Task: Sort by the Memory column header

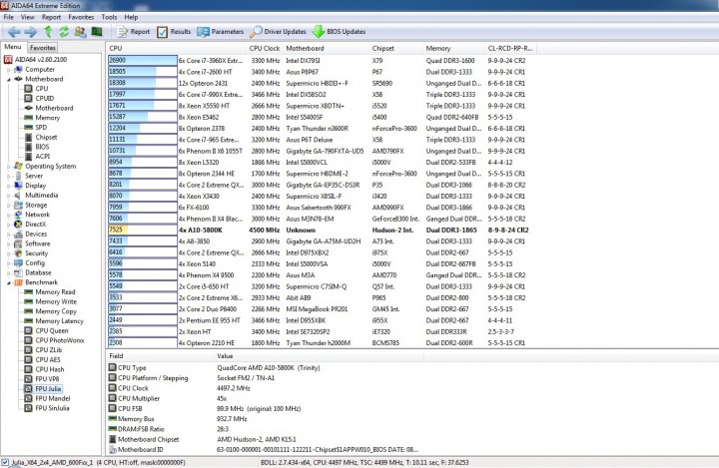Action: pos(453,48)
